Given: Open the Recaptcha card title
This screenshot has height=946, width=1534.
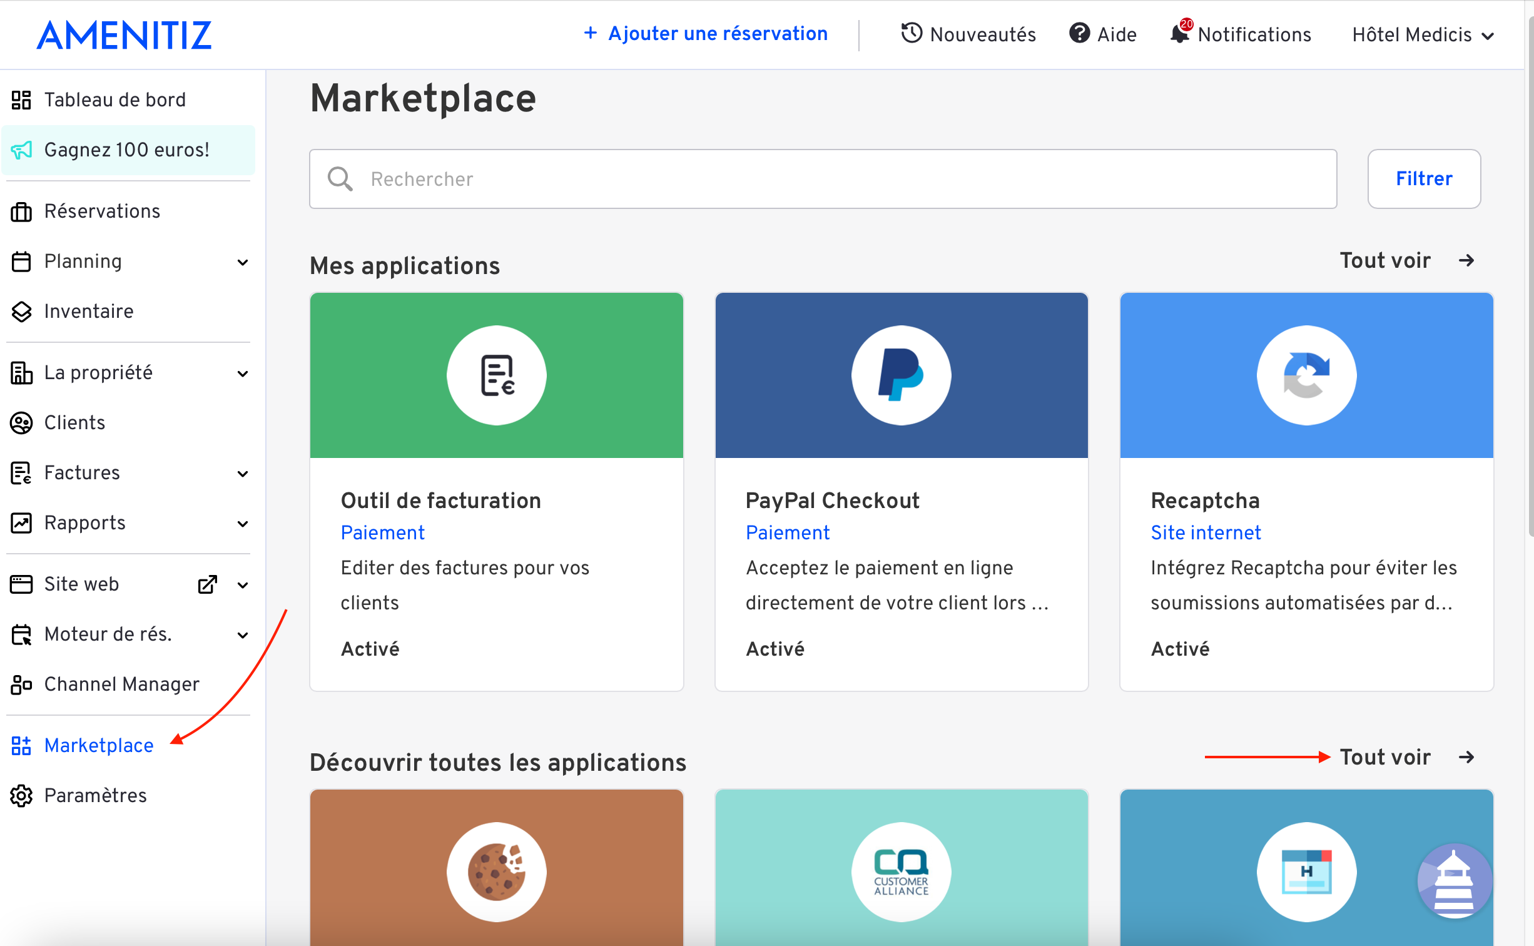Looking at the screenshot, I should (1205, 501).
